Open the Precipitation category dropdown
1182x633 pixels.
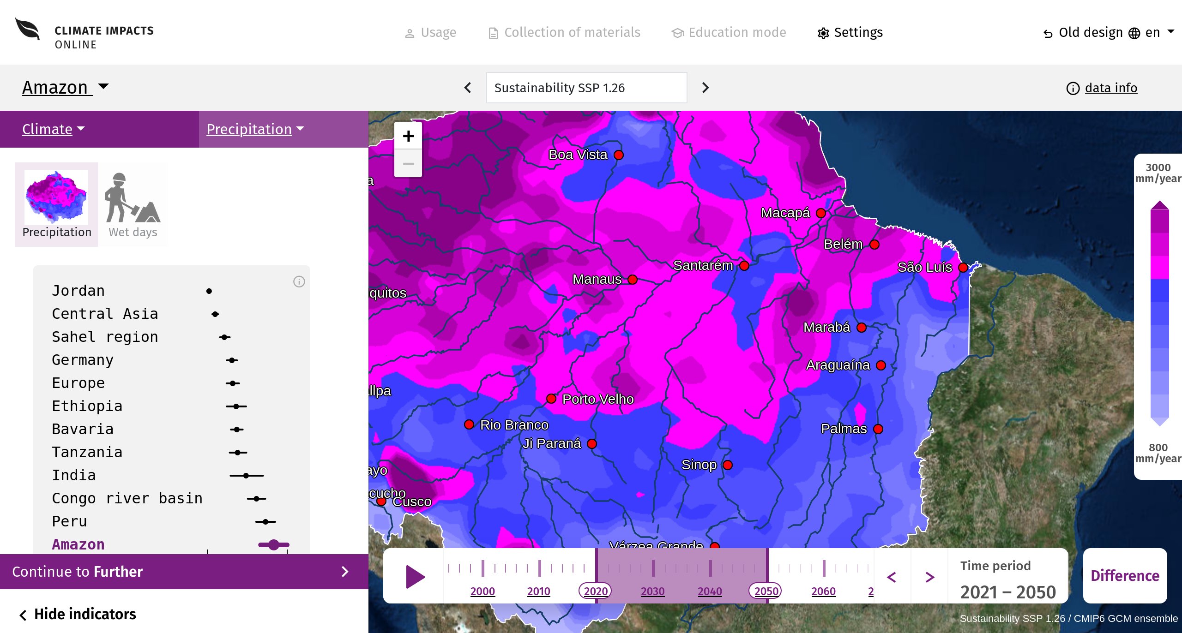click(255, 129)
